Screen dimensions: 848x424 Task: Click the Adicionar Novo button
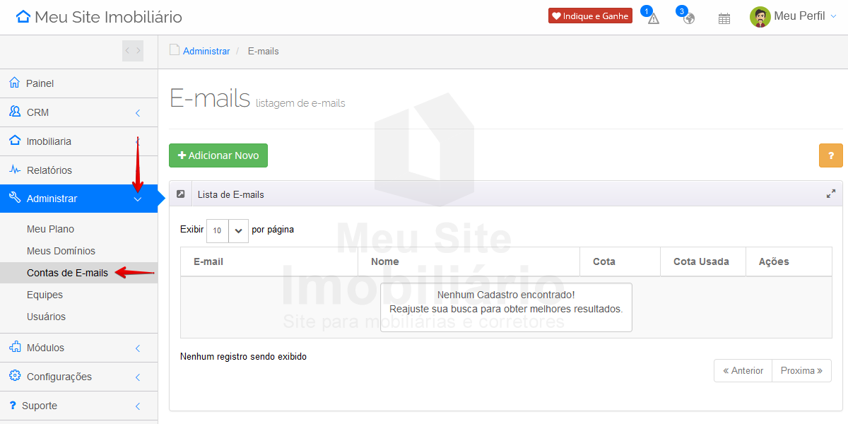click(x=218, y=155)
